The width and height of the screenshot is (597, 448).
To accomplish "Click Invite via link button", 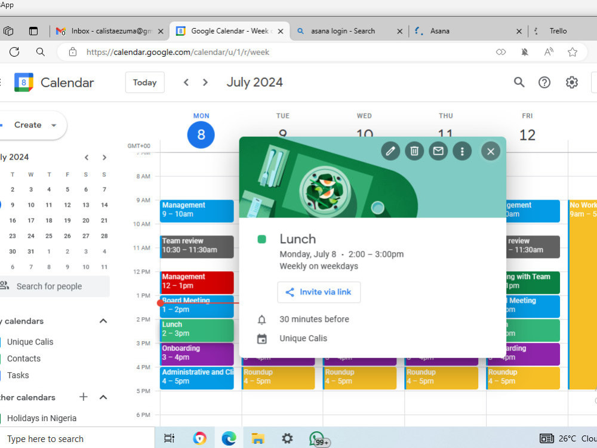I will 319,292.
